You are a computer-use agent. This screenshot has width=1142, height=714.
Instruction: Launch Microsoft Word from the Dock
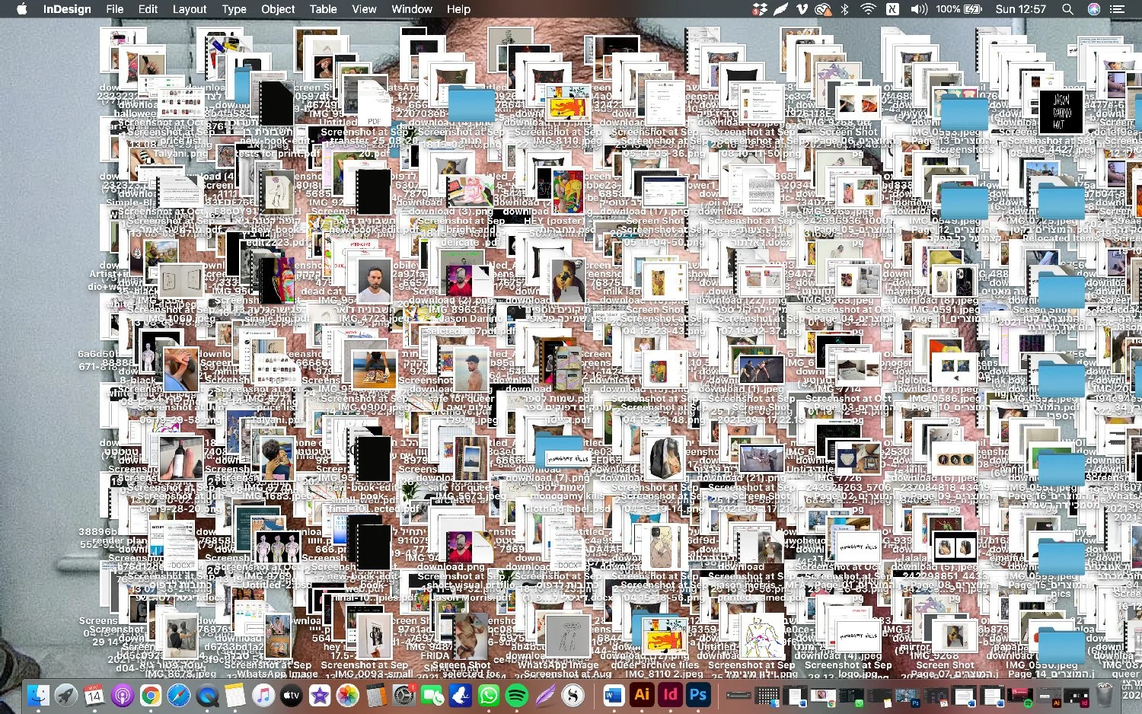click(614, 695)
